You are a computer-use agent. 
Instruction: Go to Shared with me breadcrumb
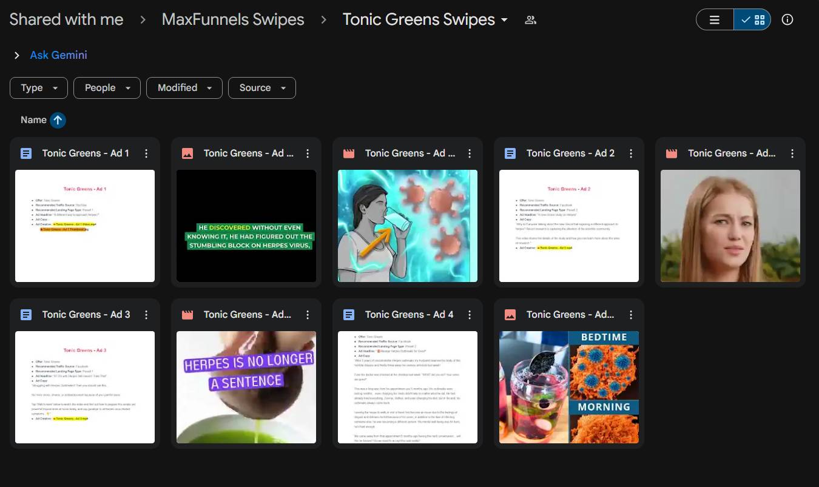coord(66,20)
